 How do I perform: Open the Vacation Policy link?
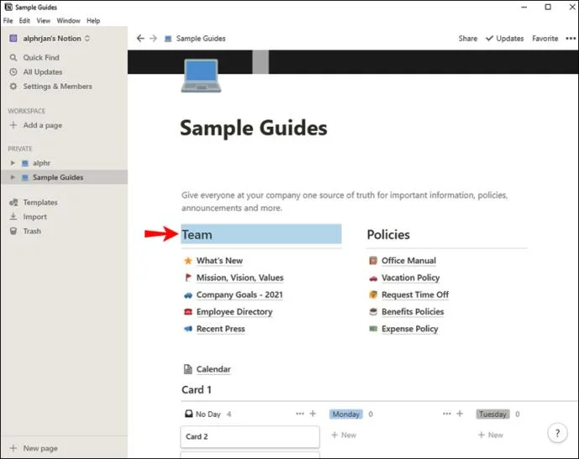click(410, 278)
